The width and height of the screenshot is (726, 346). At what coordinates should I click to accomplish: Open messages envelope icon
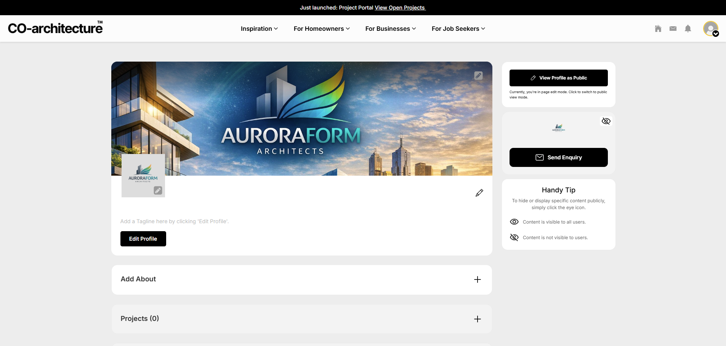(673, 29)
